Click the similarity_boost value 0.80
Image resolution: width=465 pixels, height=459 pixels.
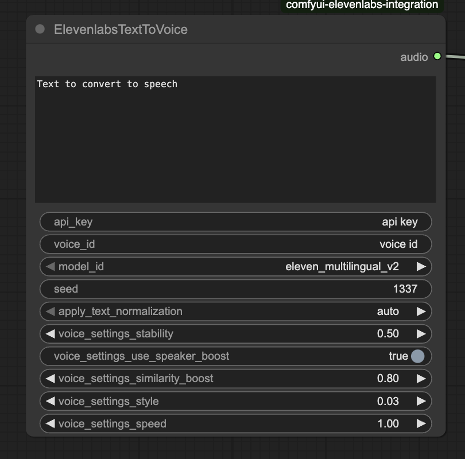[388, 379]
